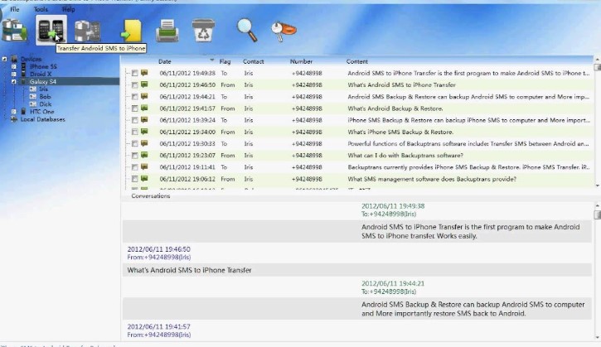Click green message icon in 19:06:12 row
This screenshot has height=347, width=601.
pos(144,179)
